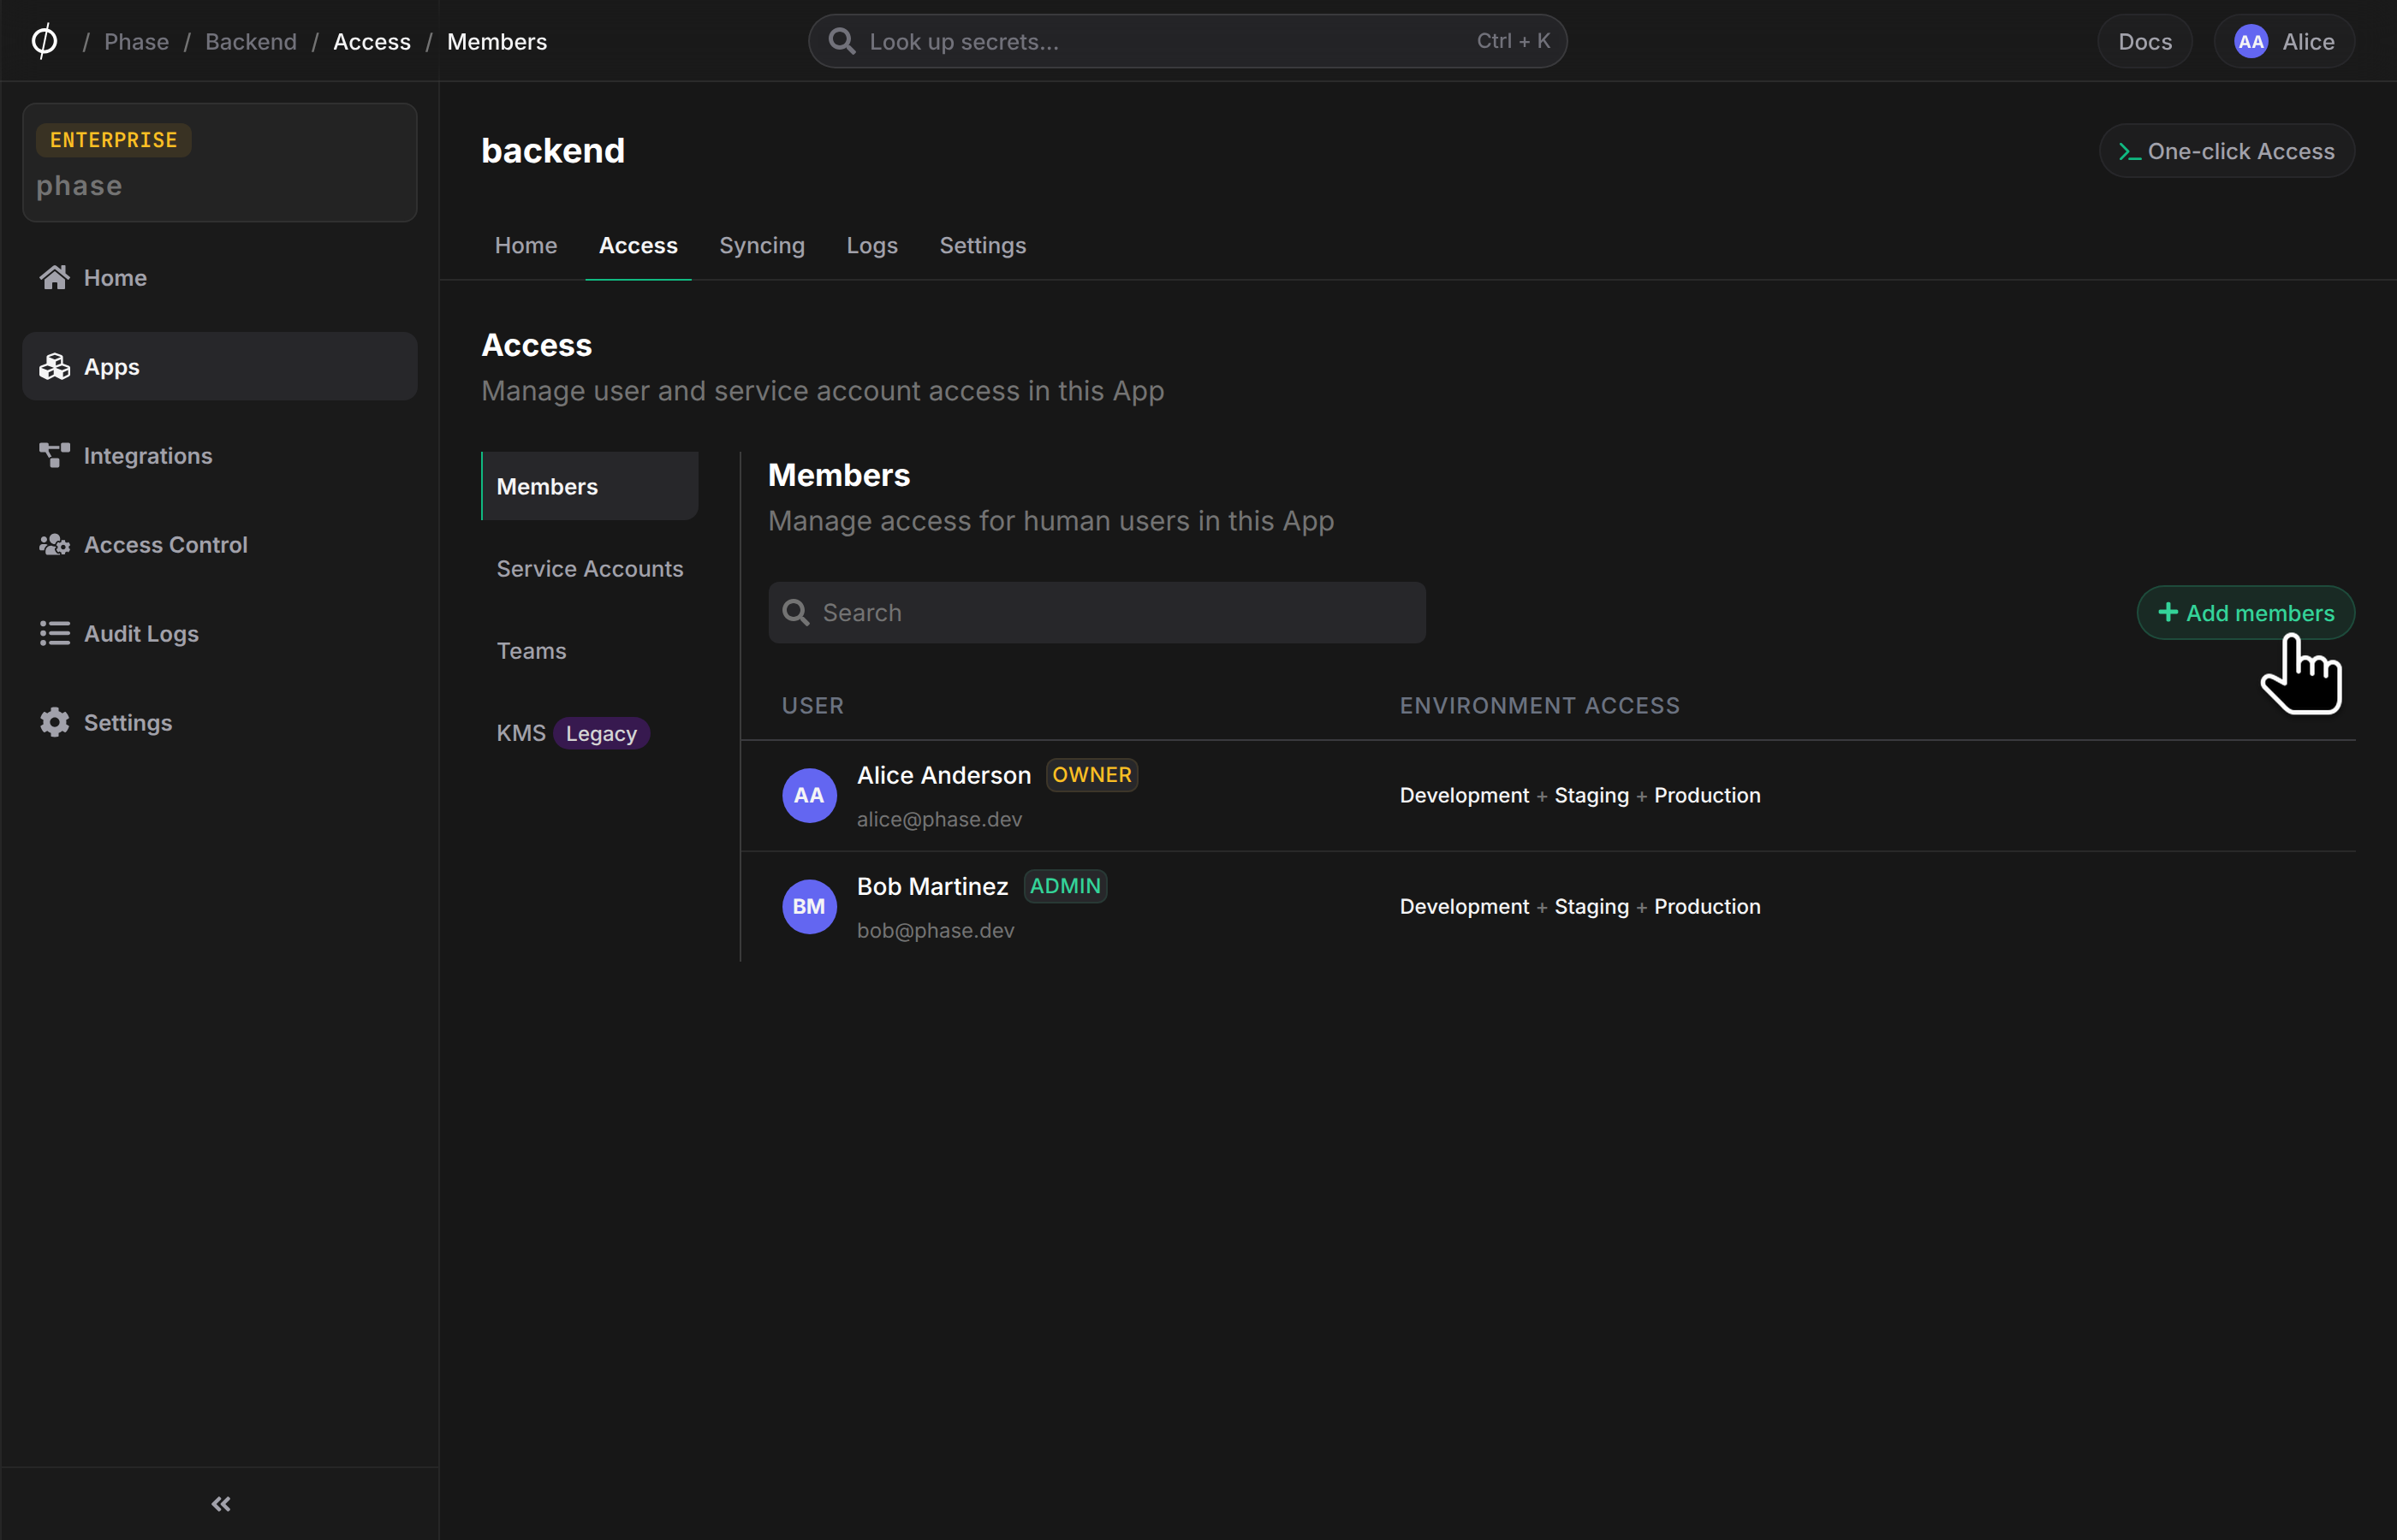Click alice@phase.dev email text
Image resolution: width=2397 pixels, height=1540 pixels.
click(x=938, y=819)
